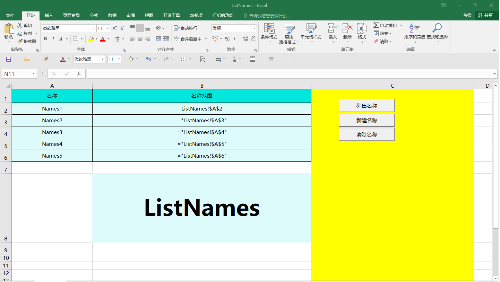Toggle italic formatting
This screenshot has width=500, height=282.
(53, 39)
